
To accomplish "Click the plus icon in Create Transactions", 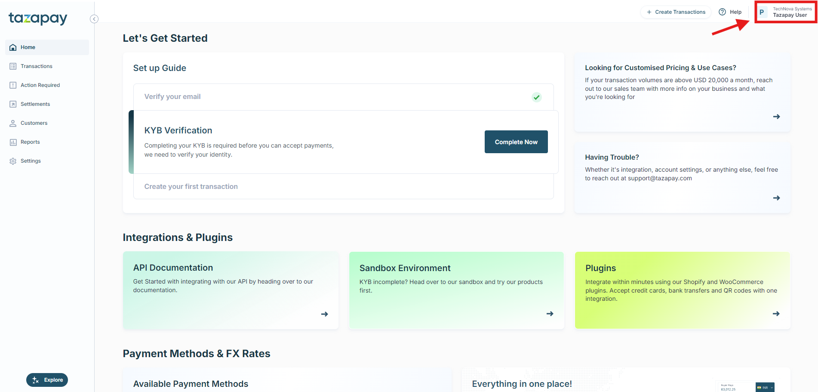I will [649, 12].
